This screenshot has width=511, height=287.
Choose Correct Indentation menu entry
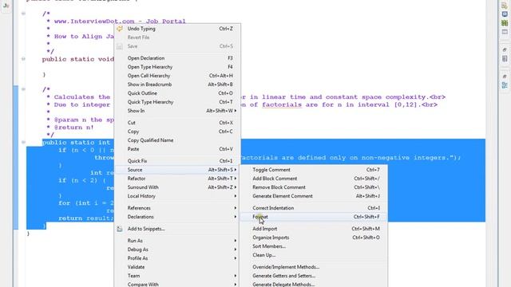[314, 208]
